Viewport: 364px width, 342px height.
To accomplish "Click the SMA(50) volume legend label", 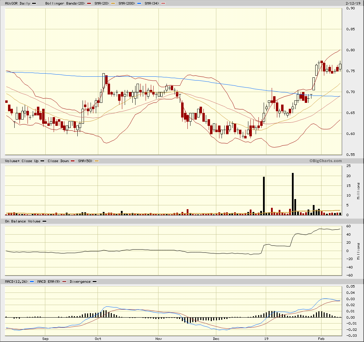I will click(85, 161).
